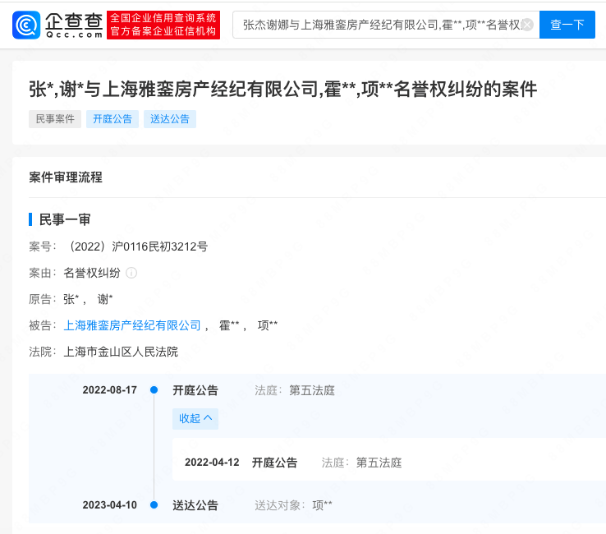Click case title 张*,谢*与上海雅銮房产 heading

click(283, 90)
